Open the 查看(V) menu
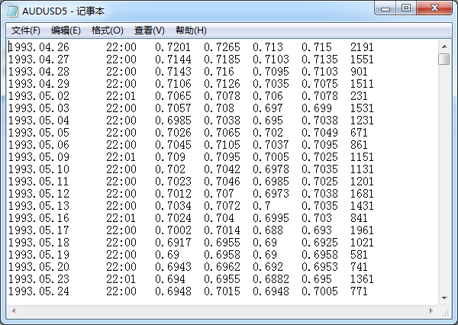Viewport: 458px width, 325px height. point(150,31)
